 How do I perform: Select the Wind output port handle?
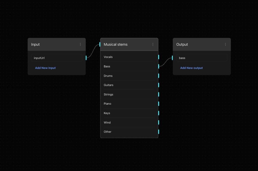tap(159, 123)
